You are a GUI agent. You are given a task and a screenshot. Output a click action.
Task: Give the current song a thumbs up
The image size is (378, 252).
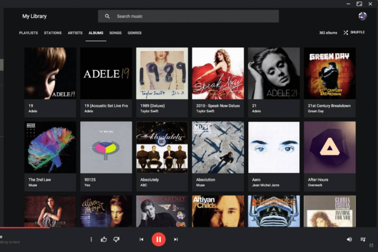click(x=104, y=239)
